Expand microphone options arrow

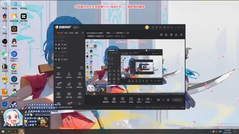tap(143, 99)
